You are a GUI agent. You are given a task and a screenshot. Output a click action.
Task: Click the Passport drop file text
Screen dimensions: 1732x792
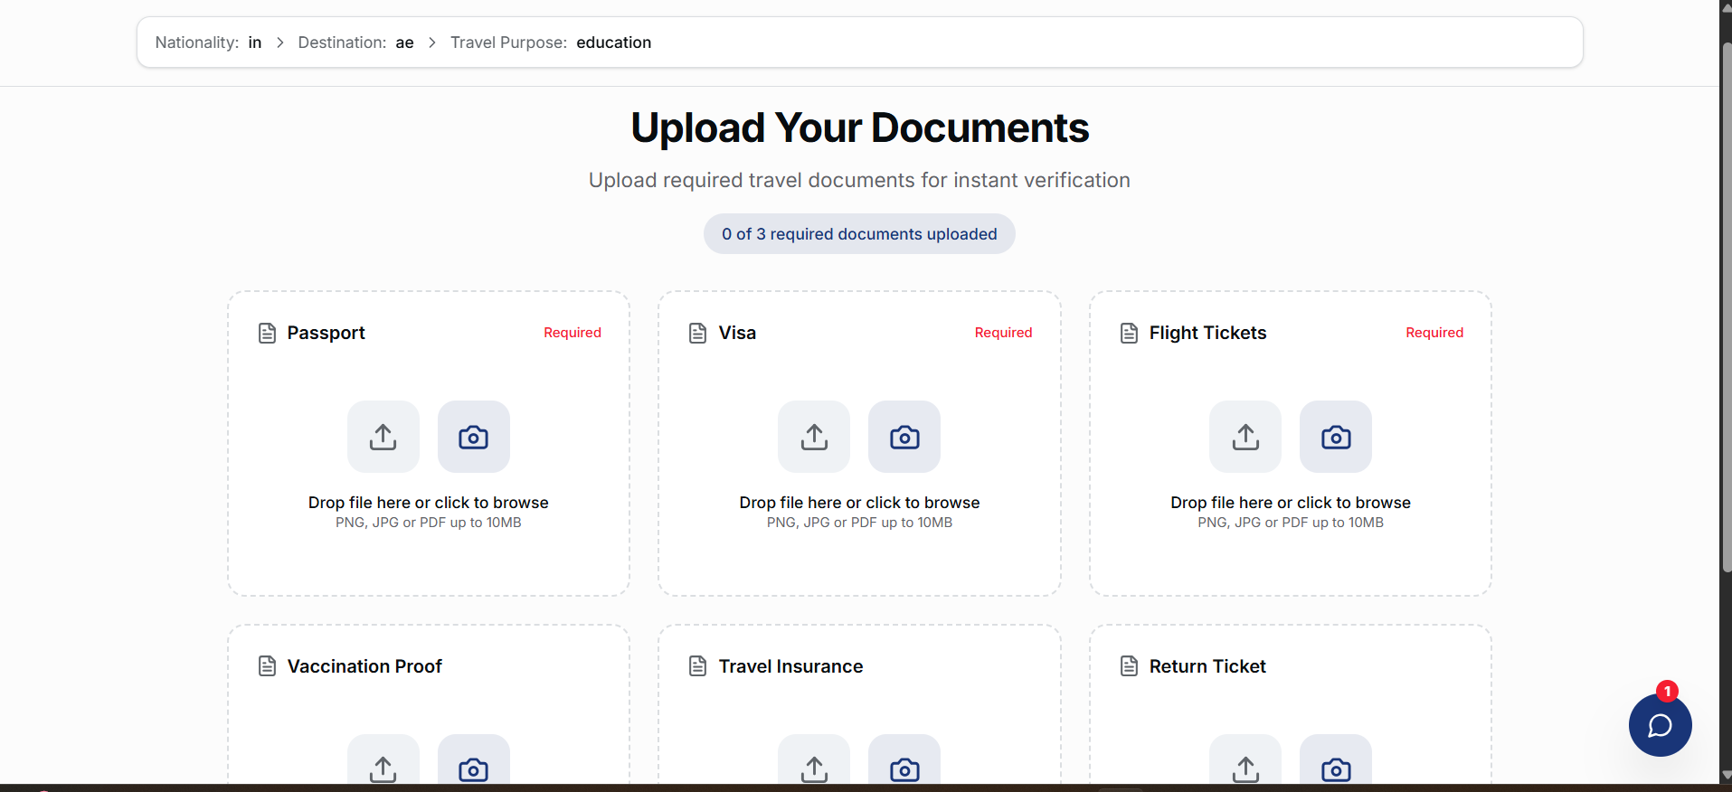pyautogui.click(x=429, y=503)
